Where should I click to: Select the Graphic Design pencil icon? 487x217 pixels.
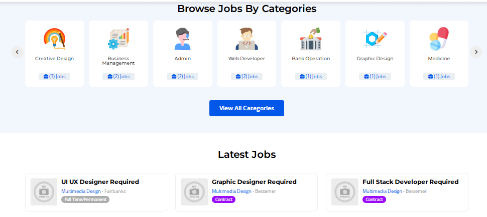click(375, 39)
